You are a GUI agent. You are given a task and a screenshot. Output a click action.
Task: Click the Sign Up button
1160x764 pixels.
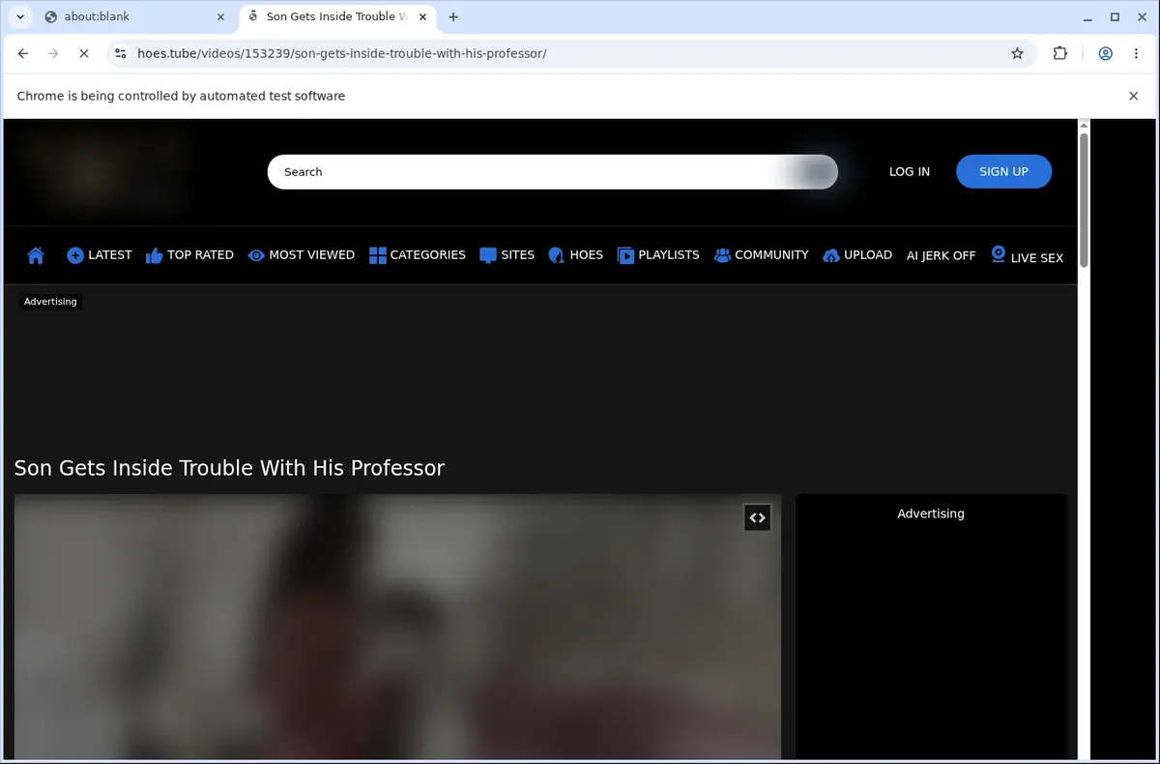pyautogui.click(x=1003, y=171)
